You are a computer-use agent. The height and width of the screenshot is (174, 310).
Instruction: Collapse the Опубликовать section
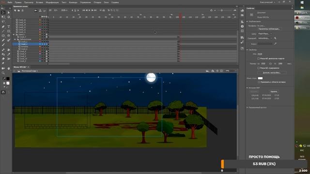pyautogui.click(x=247, y=21)
